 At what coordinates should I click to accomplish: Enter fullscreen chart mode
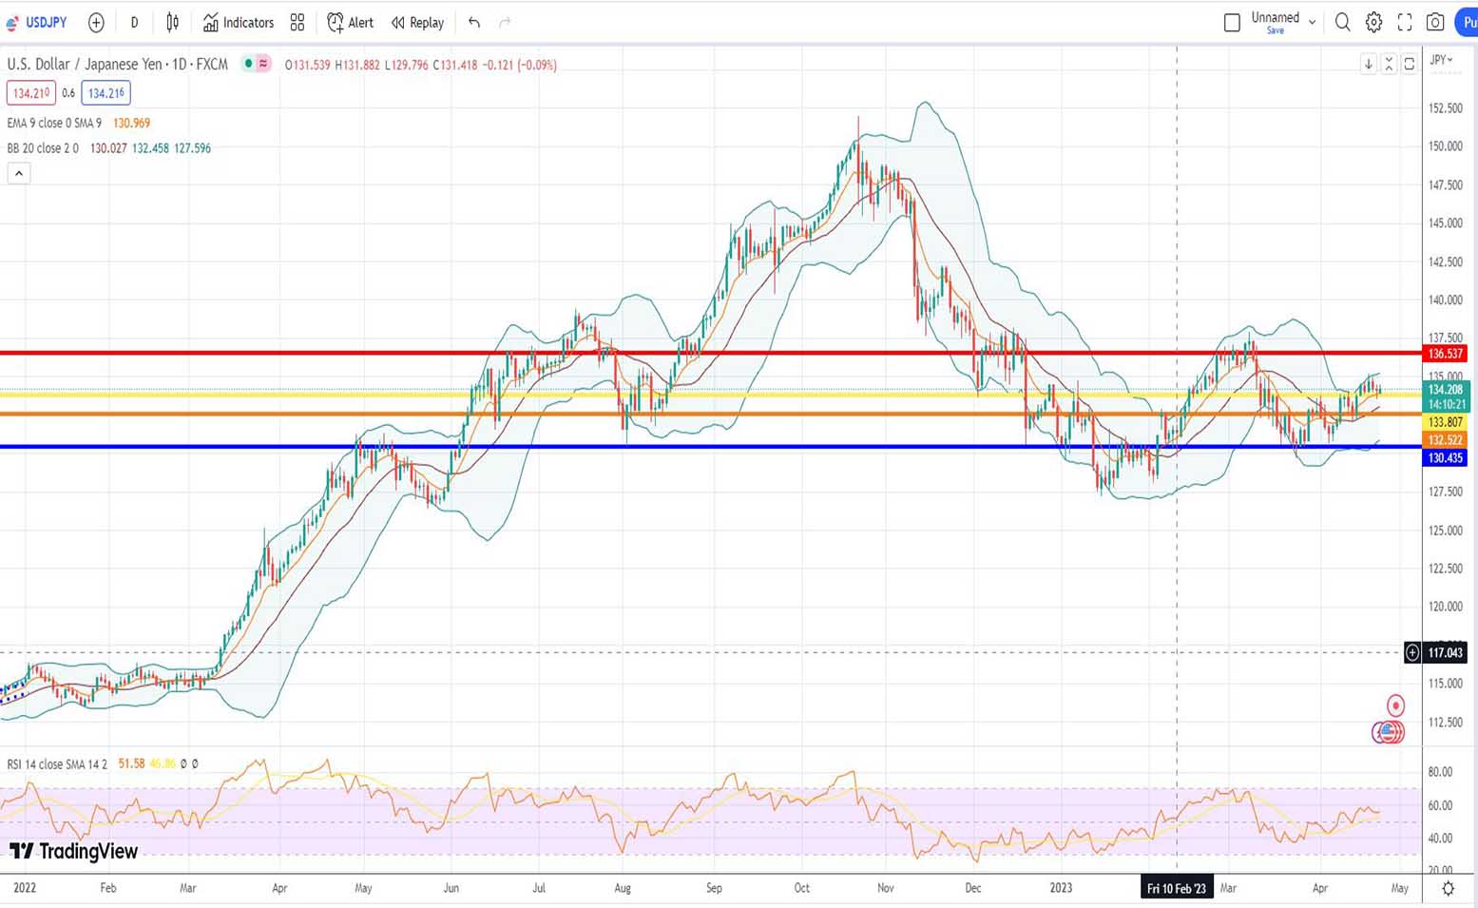point(1405,22)
